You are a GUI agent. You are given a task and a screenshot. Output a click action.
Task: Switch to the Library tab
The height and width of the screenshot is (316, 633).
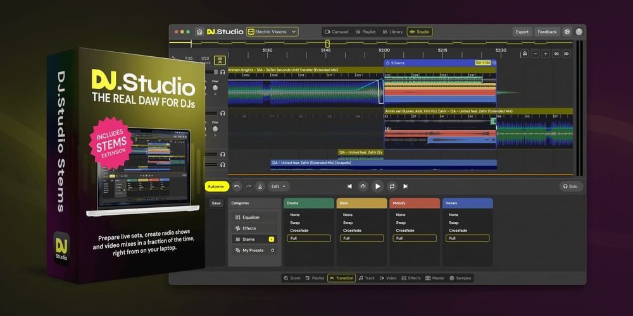point(392,32)
